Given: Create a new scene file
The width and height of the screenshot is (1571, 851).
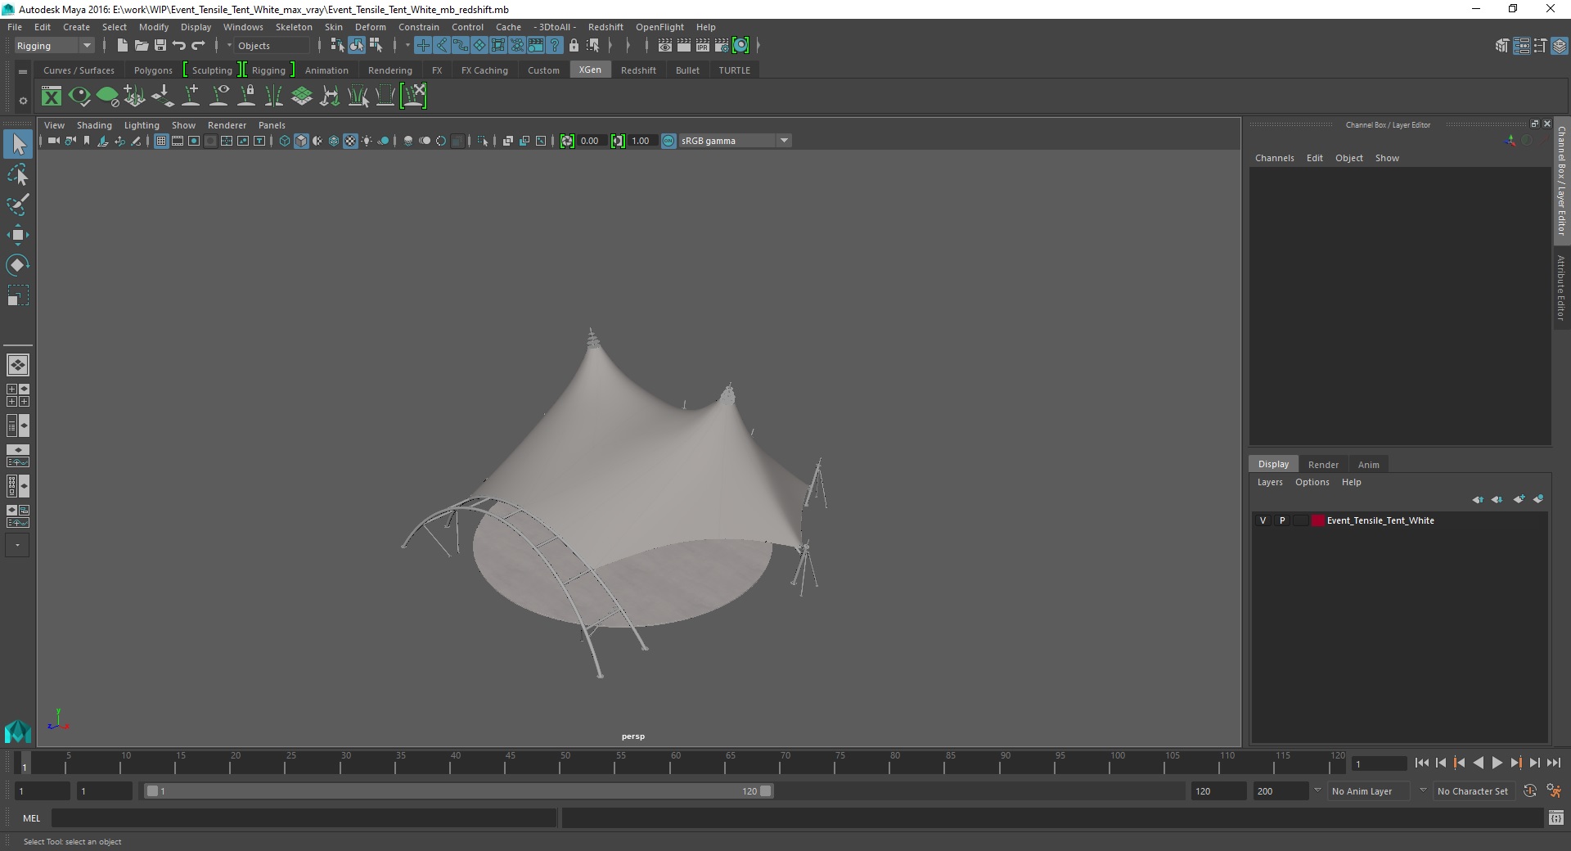Looking at the screenshot, I should (122, 46).
